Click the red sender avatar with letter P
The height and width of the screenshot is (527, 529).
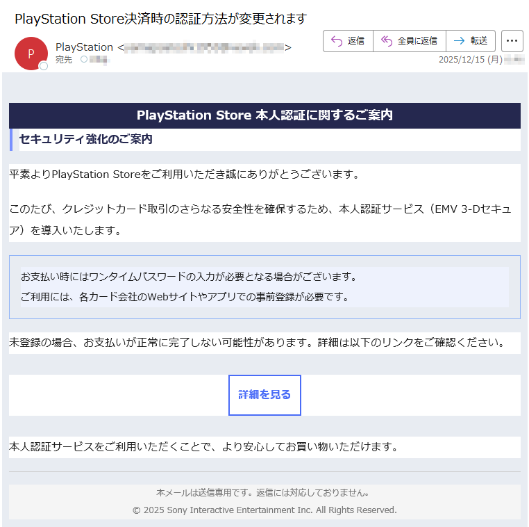pos(31,54)
